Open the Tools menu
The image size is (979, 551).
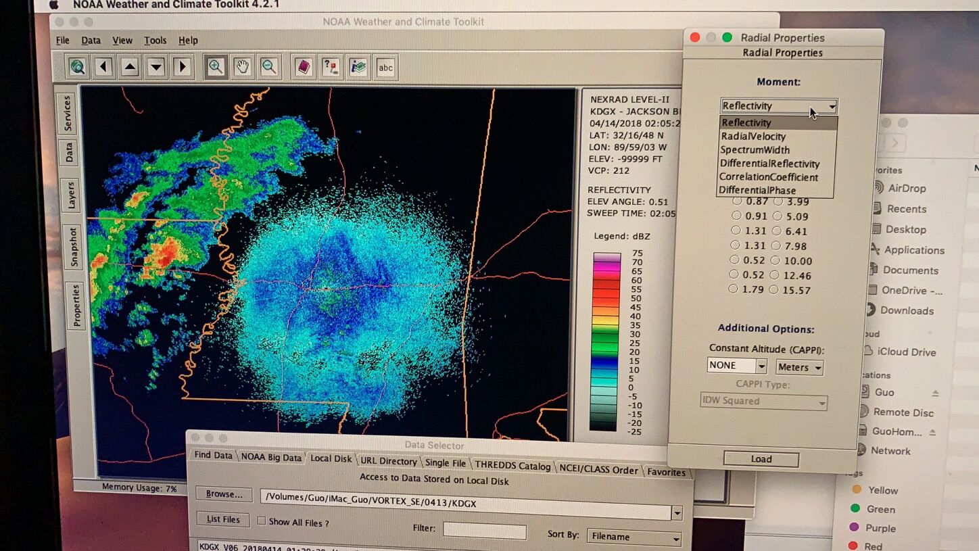pyautogui.click(x=155, y=41)
